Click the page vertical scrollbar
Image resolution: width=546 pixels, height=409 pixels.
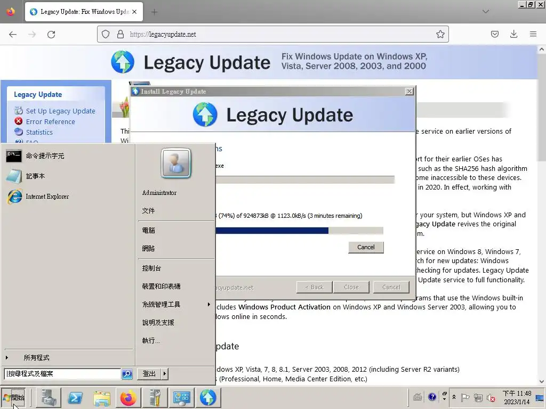click(542, 215)
